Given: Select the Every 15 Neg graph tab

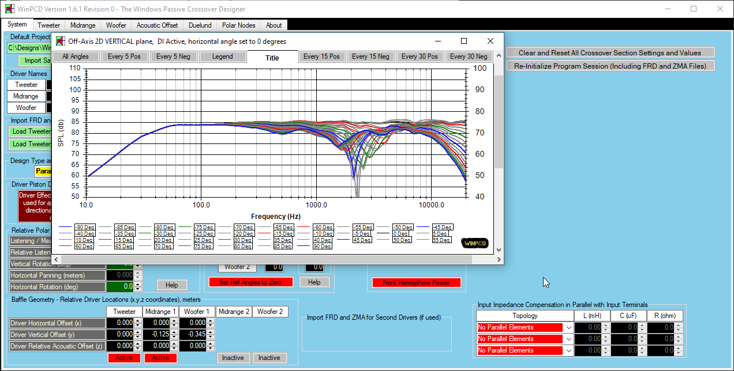Looking at the screenshot, I should tap(370, 56).
